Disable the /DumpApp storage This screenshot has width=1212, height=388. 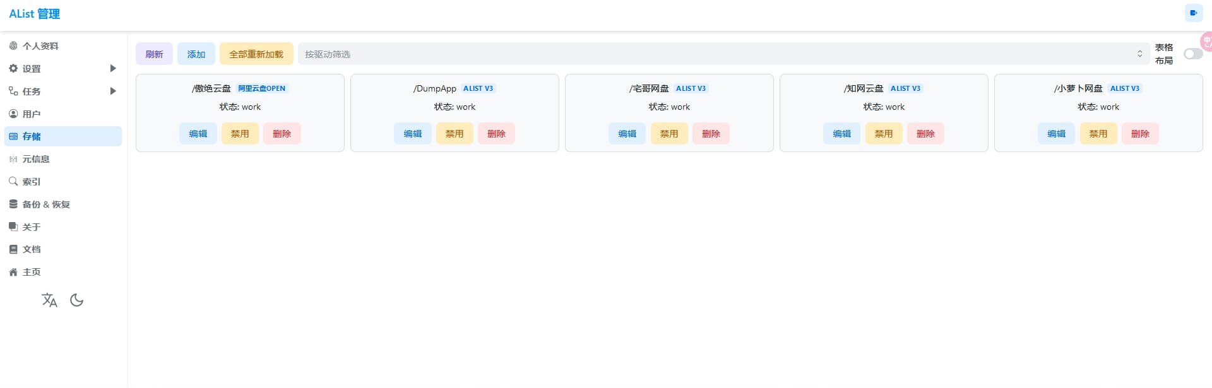pos(454,134)
